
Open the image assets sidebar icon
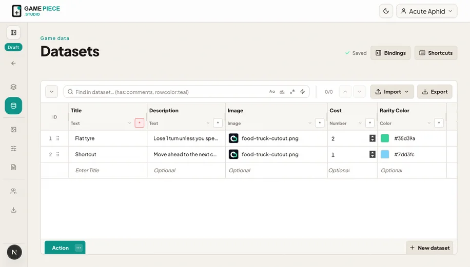tap(13, 130)
